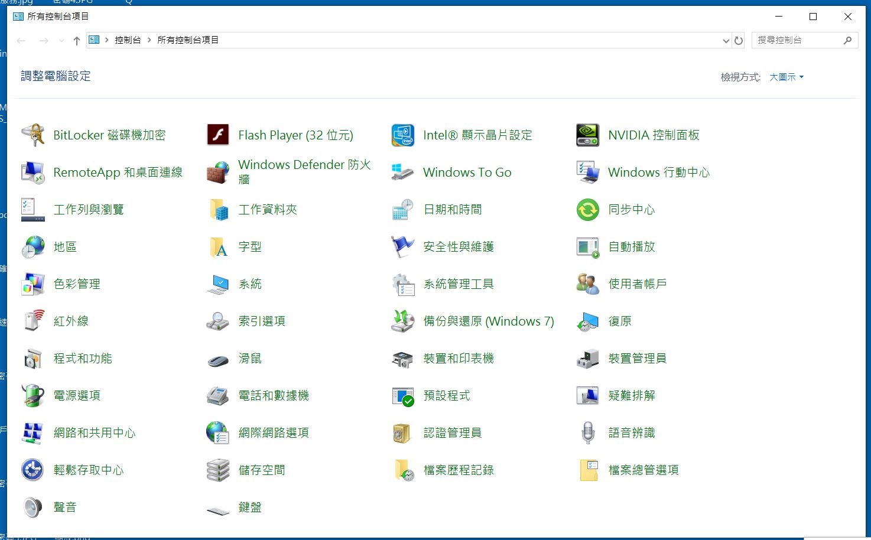Click the Windows Defender 防火牆 icon
Screen dimensions: 871x540
[x=217, y=172]
